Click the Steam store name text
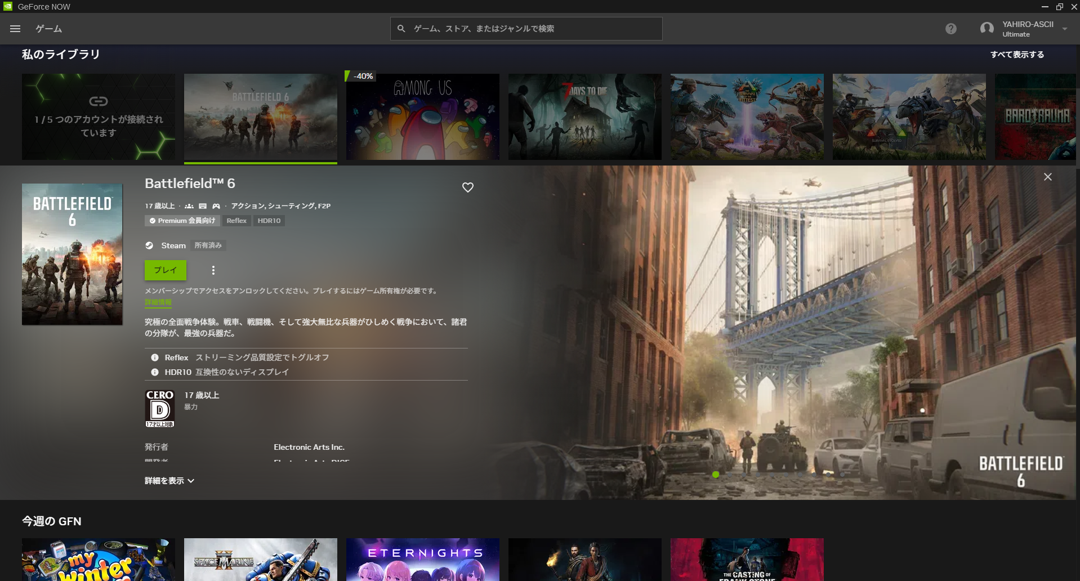1080x581 pixels. tap(173, 245)
